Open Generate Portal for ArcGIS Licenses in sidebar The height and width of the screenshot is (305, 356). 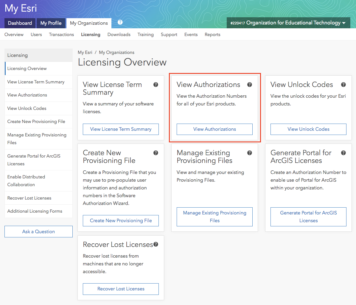pyautogui.click(x=39, y=160)
